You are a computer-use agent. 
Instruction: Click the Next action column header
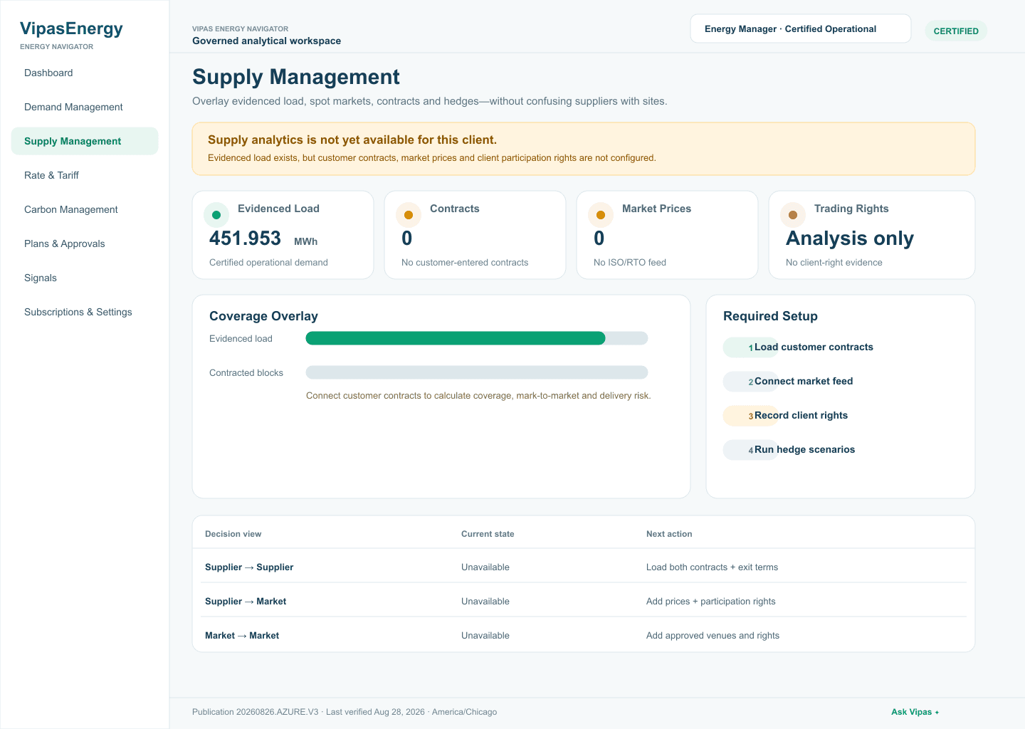(x=669, y=534)
